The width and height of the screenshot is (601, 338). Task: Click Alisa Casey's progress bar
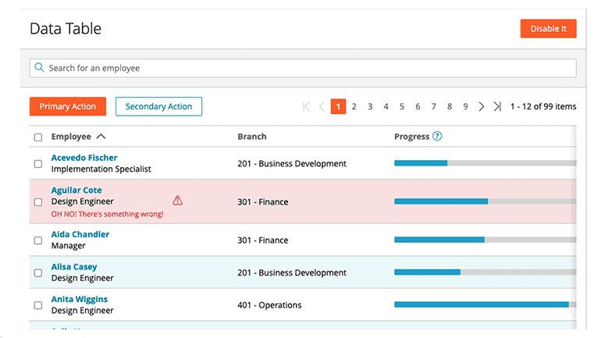(x=485, y=272)
